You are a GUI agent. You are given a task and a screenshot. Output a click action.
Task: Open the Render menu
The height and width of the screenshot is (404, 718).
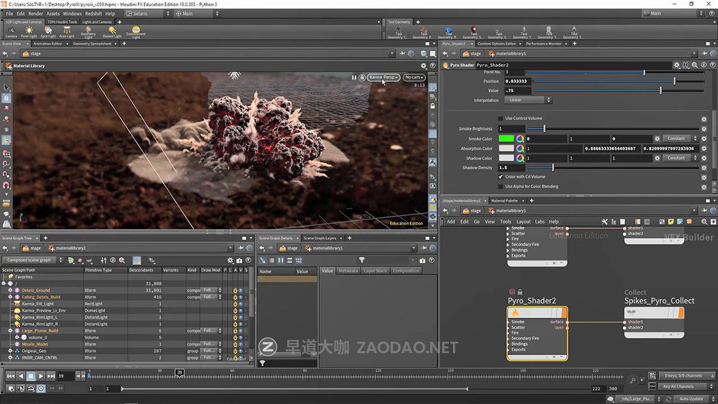[x=35, y=13]
